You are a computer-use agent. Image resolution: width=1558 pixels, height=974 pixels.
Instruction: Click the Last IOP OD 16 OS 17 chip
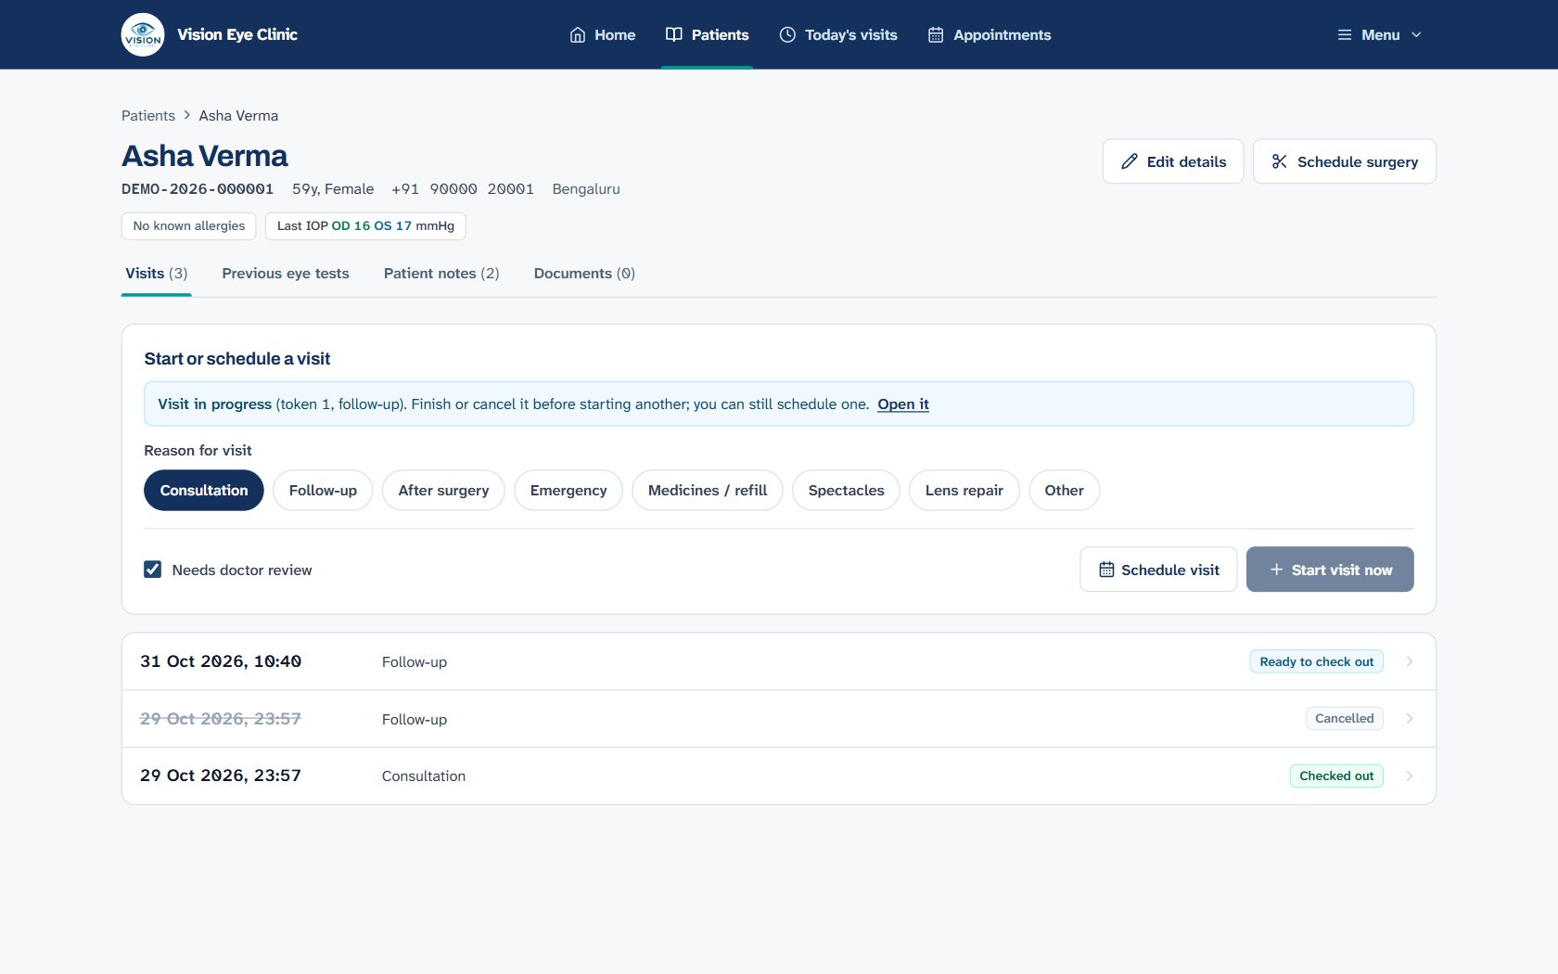click(365, 226)
